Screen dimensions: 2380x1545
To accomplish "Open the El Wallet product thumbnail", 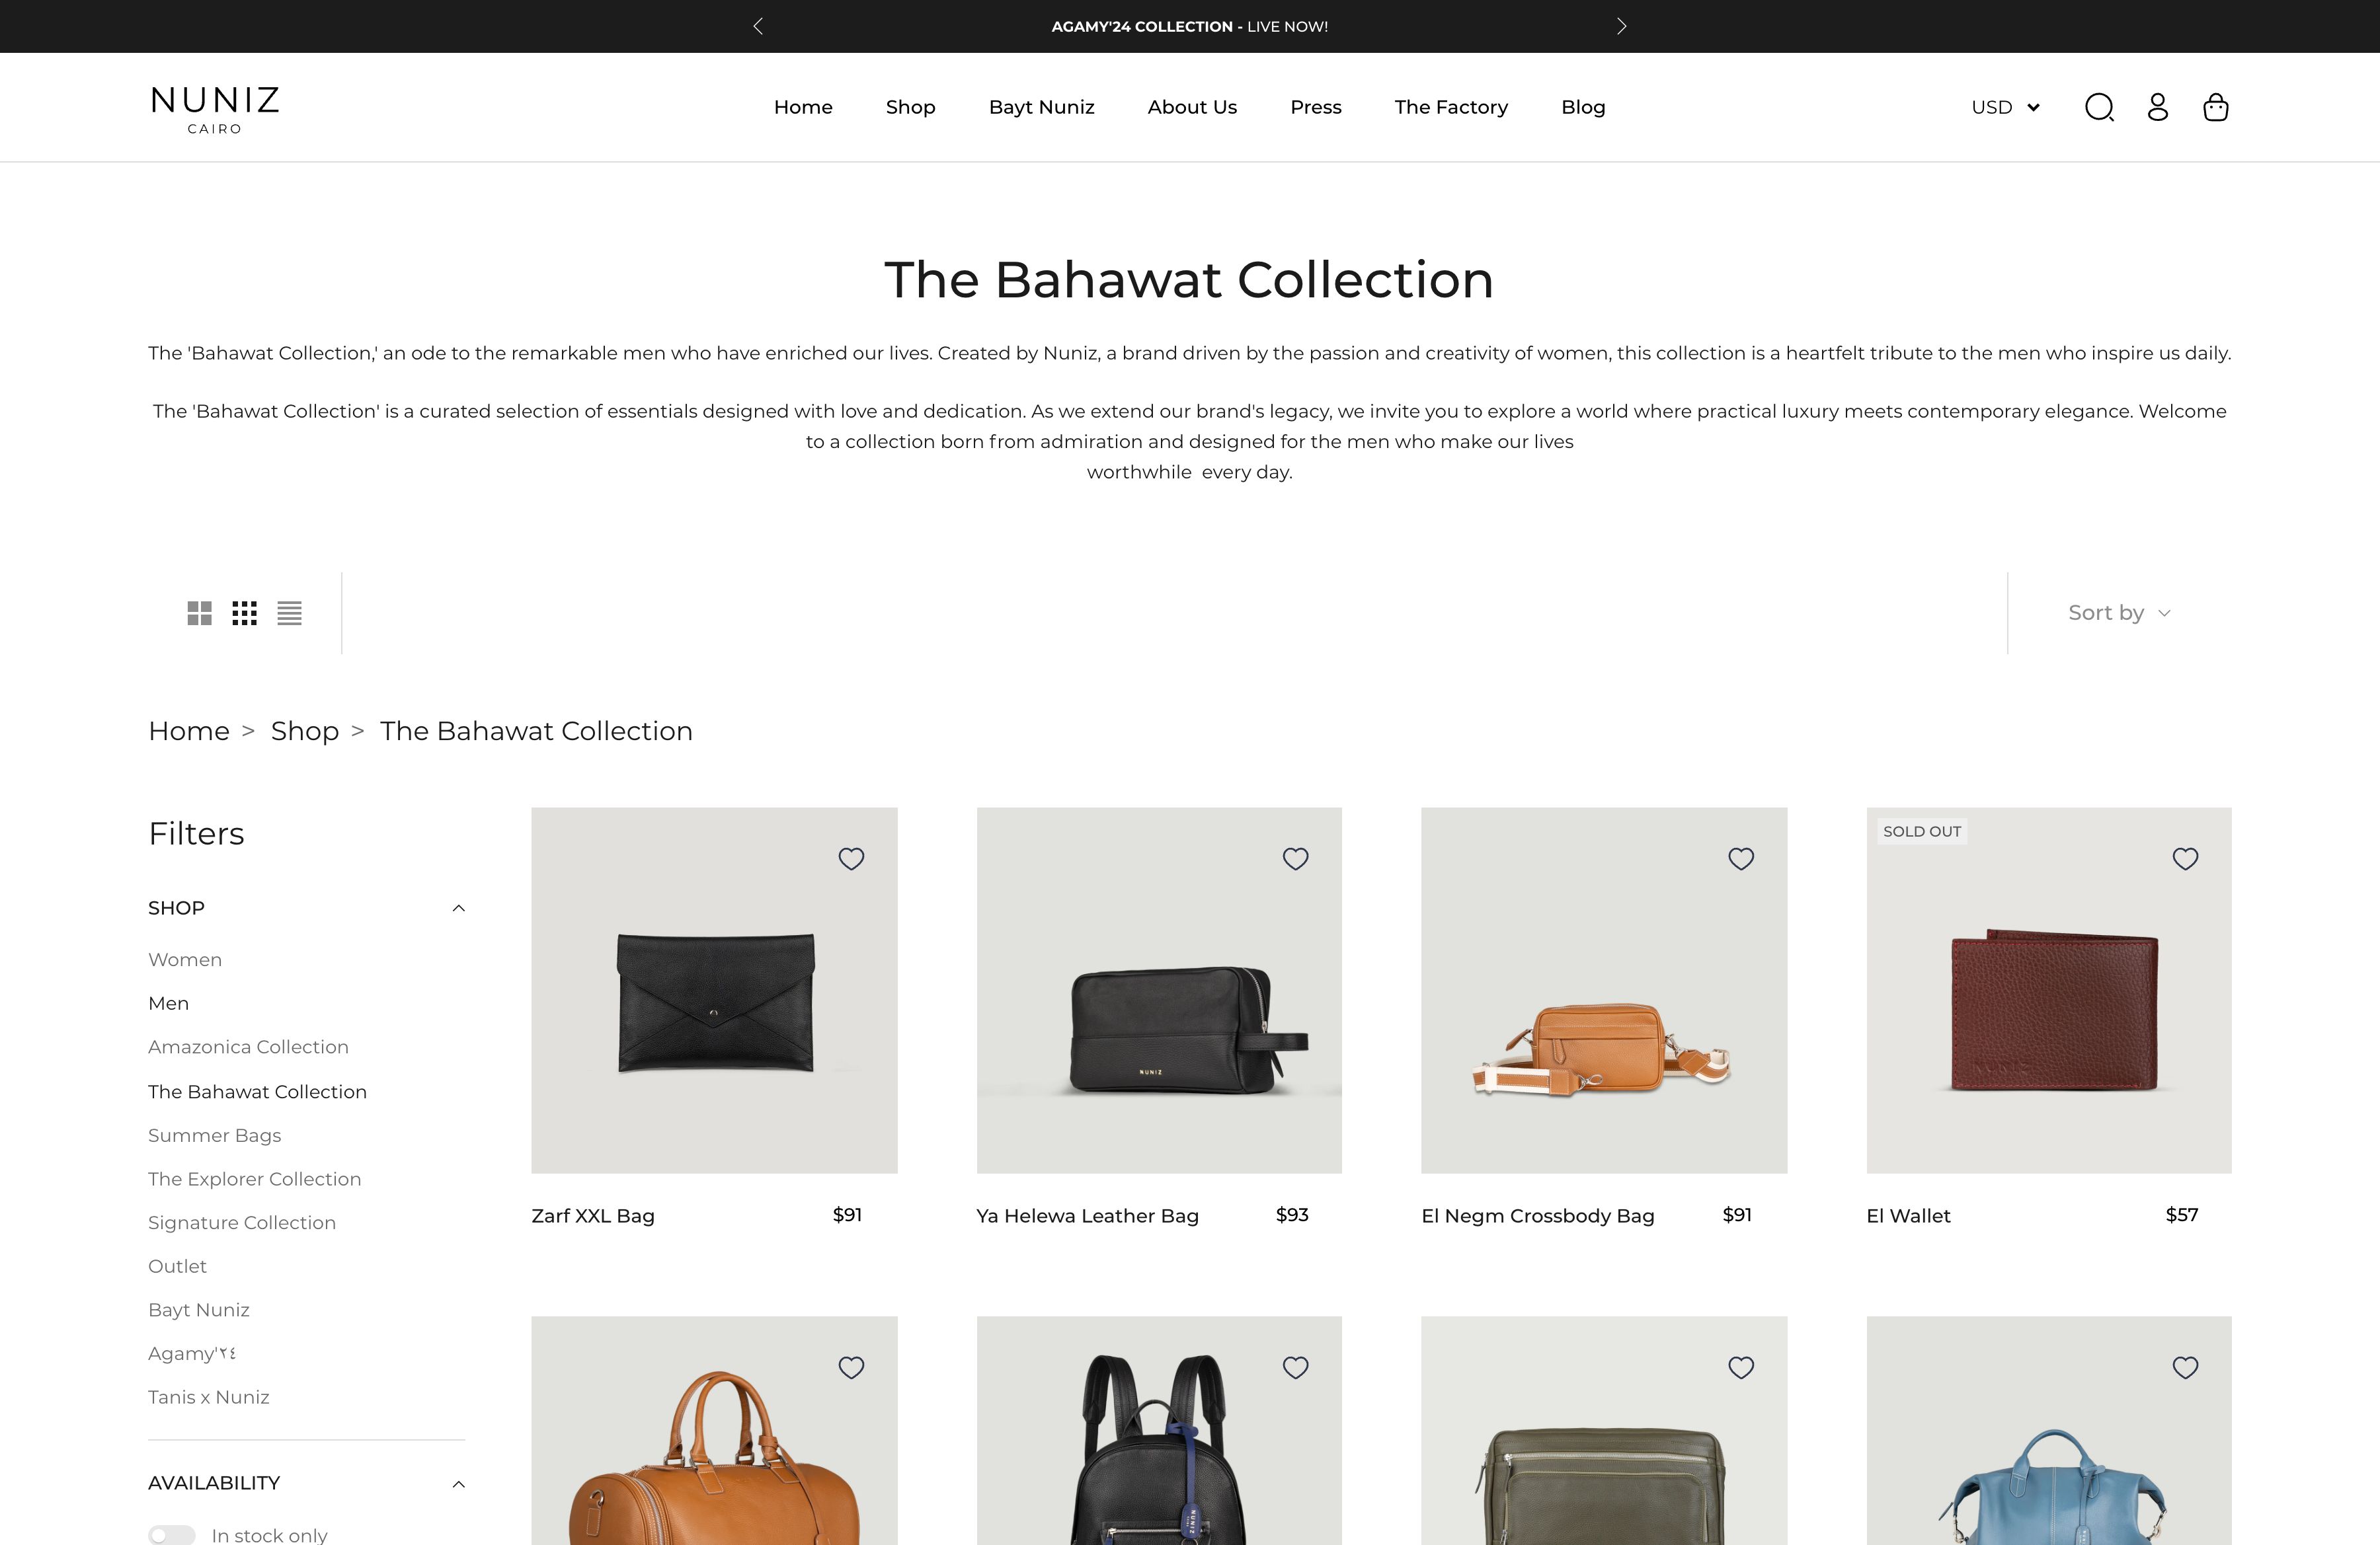I will point(2049,991).
